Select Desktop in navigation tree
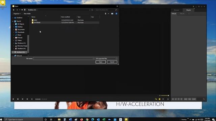This screenshot has height=121, width=216. click(x=20, y=27)
